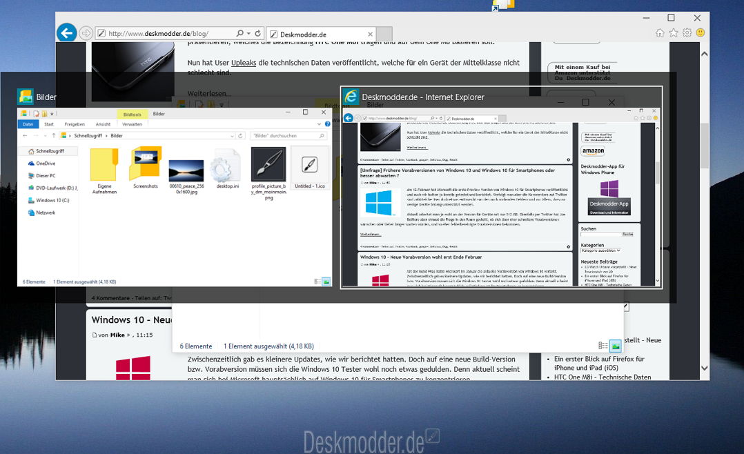
Task: Switch to large icons view in the Bilder preview status bar
Action: point(326,282)
